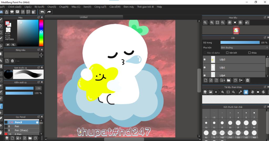Screen dimensions: 269x141
Task: Zoom in using the Hoa tiêu navigator panel
Action: click(x=212, y=23)
